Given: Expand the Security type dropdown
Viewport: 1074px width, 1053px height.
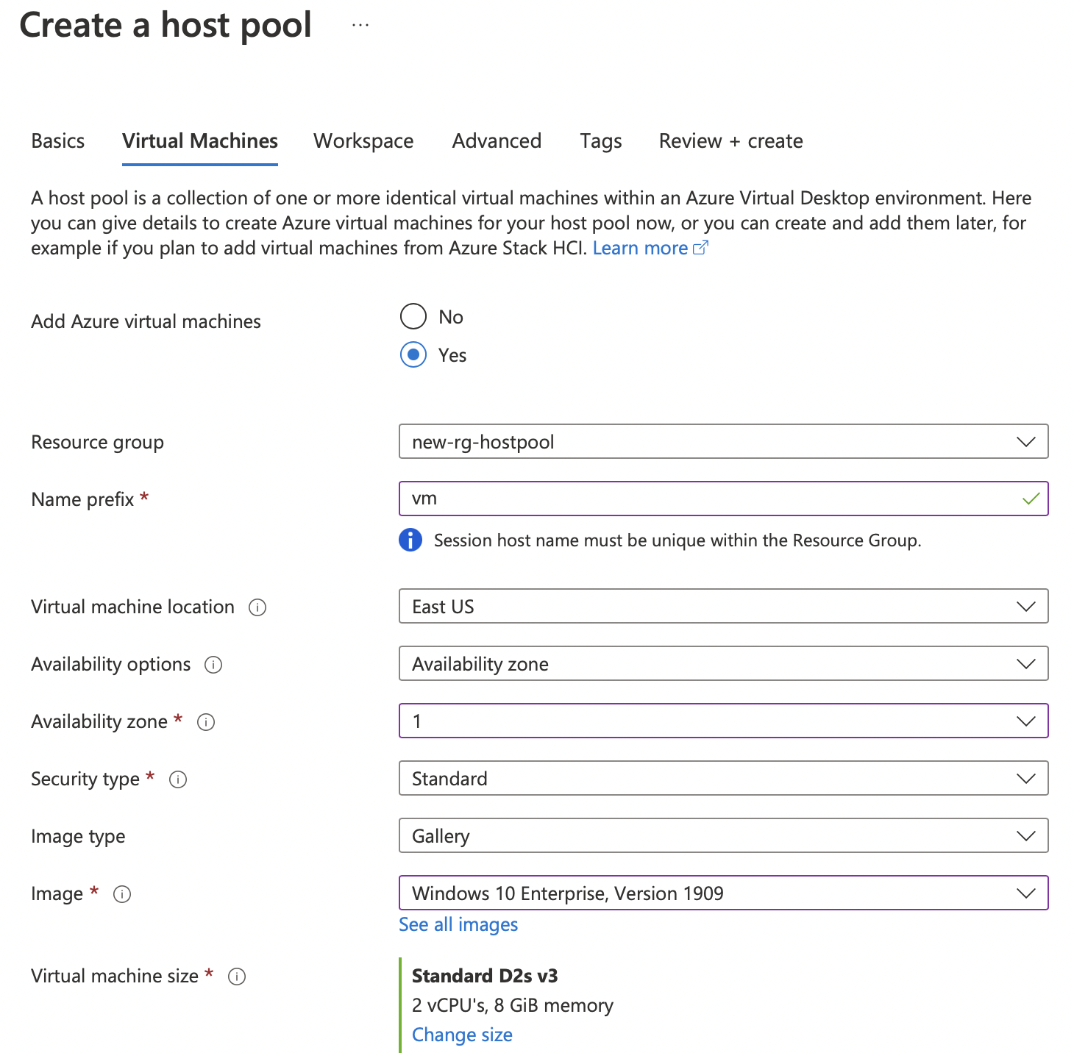Looking at the screenshot, I should tap(724, 779).
